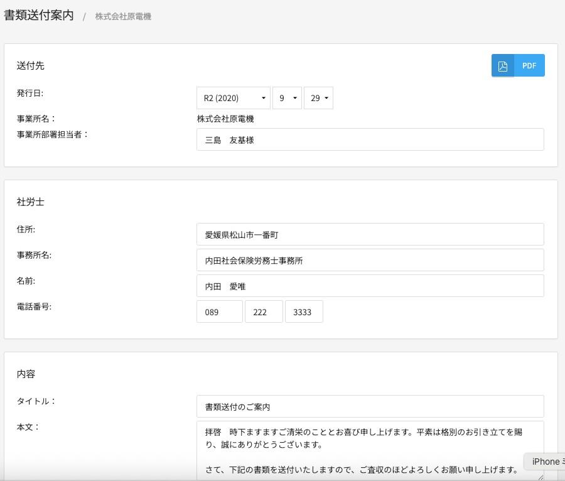
Task: Click the 送付先 section heading
Action: pyautogui.click(x=31, y=65)
